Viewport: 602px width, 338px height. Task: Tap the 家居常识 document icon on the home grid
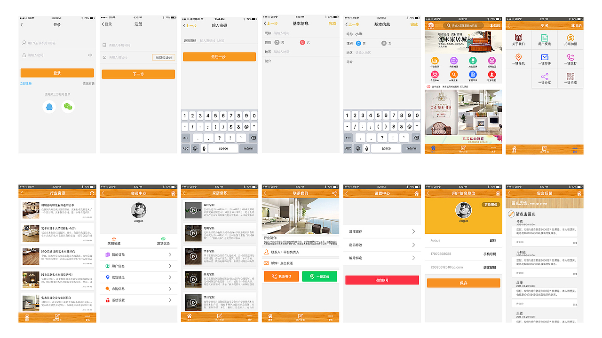[x=473, y=74]
